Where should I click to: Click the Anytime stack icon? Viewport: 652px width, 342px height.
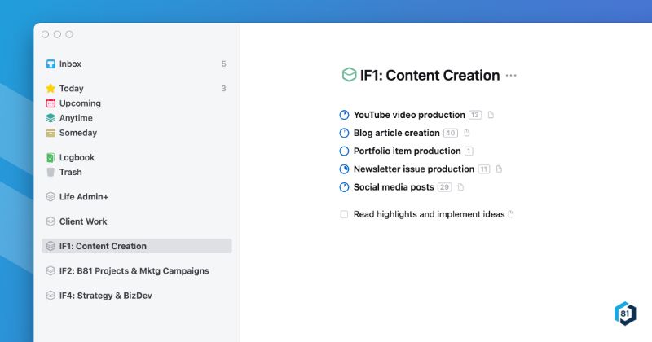point(51,118)
